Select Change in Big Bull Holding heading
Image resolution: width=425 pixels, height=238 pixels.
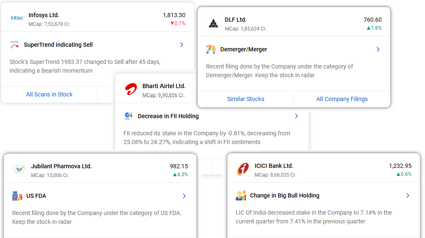[285, 195]
